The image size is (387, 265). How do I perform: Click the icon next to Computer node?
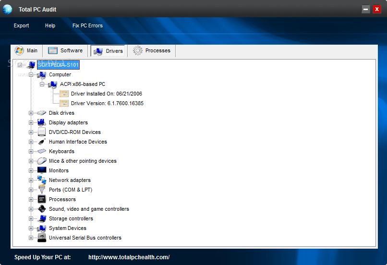[41, 74]
